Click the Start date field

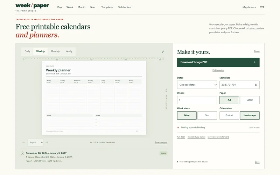(239, 85)
